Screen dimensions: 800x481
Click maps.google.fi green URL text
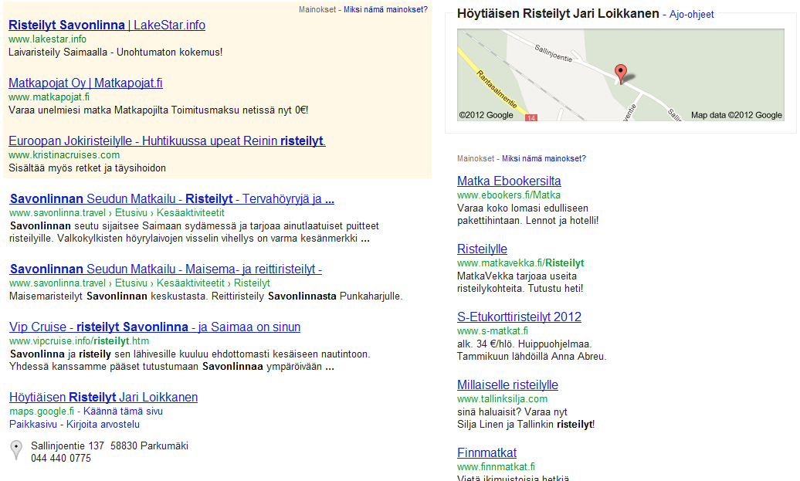point(42,411)
